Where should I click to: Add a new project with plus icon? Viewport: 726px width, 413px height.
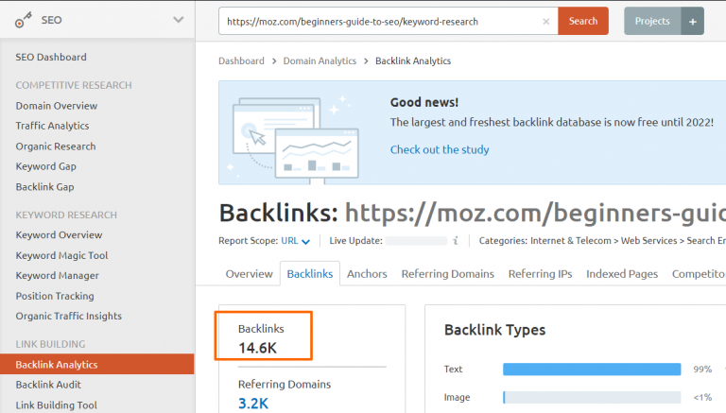693,21
